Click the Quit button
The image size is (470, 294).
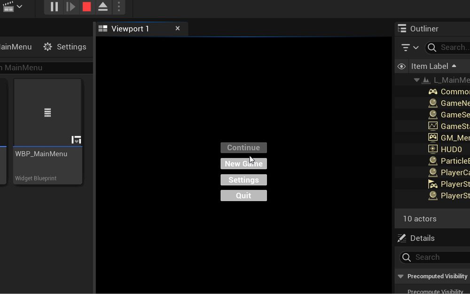click(243, 195)
